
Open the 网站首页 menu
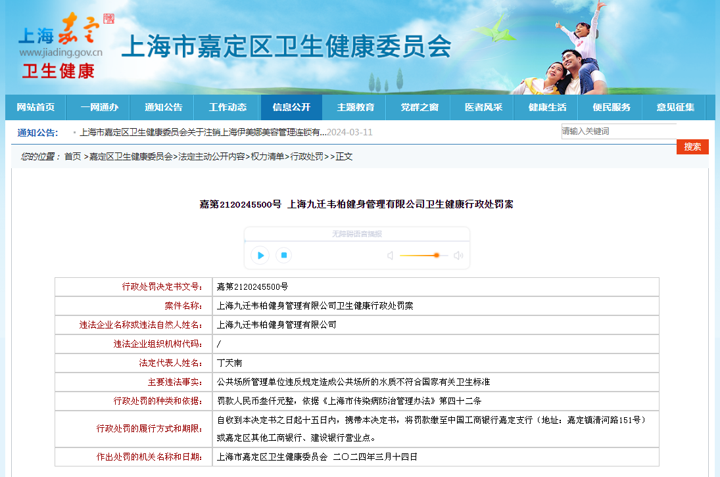[x=36, y=107]
